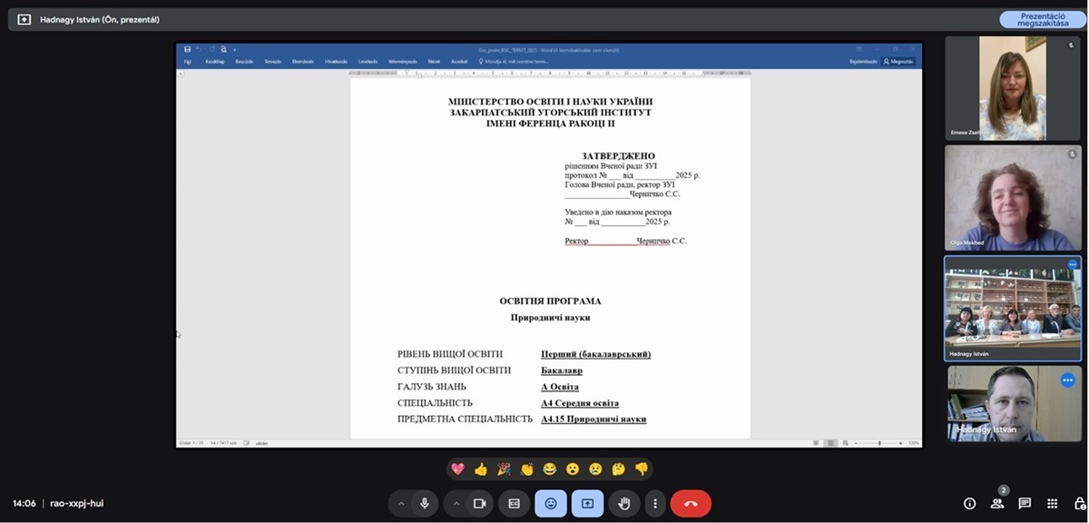1089x523 pixels.
Task: Turn off the camera
Action: tap(479, 503)
